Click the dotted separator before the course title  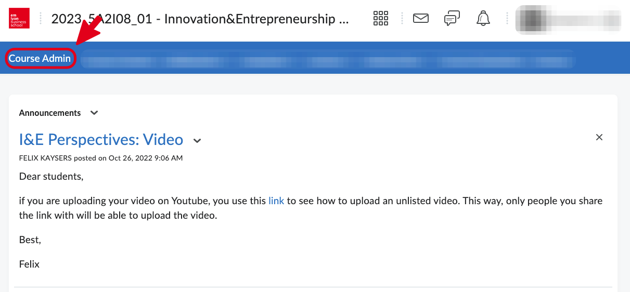[40, 19]
